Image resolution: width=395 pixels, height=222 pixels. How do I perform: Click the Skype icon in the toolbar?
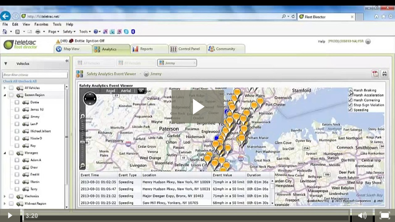pos(126,32)
